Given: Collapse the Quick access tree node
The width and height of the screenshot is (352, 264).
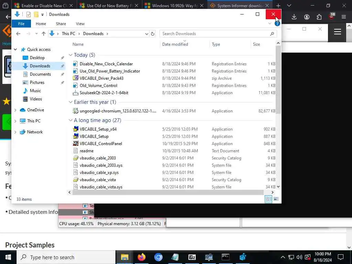Looking at the screenshot, I should (x=15, y=49).
